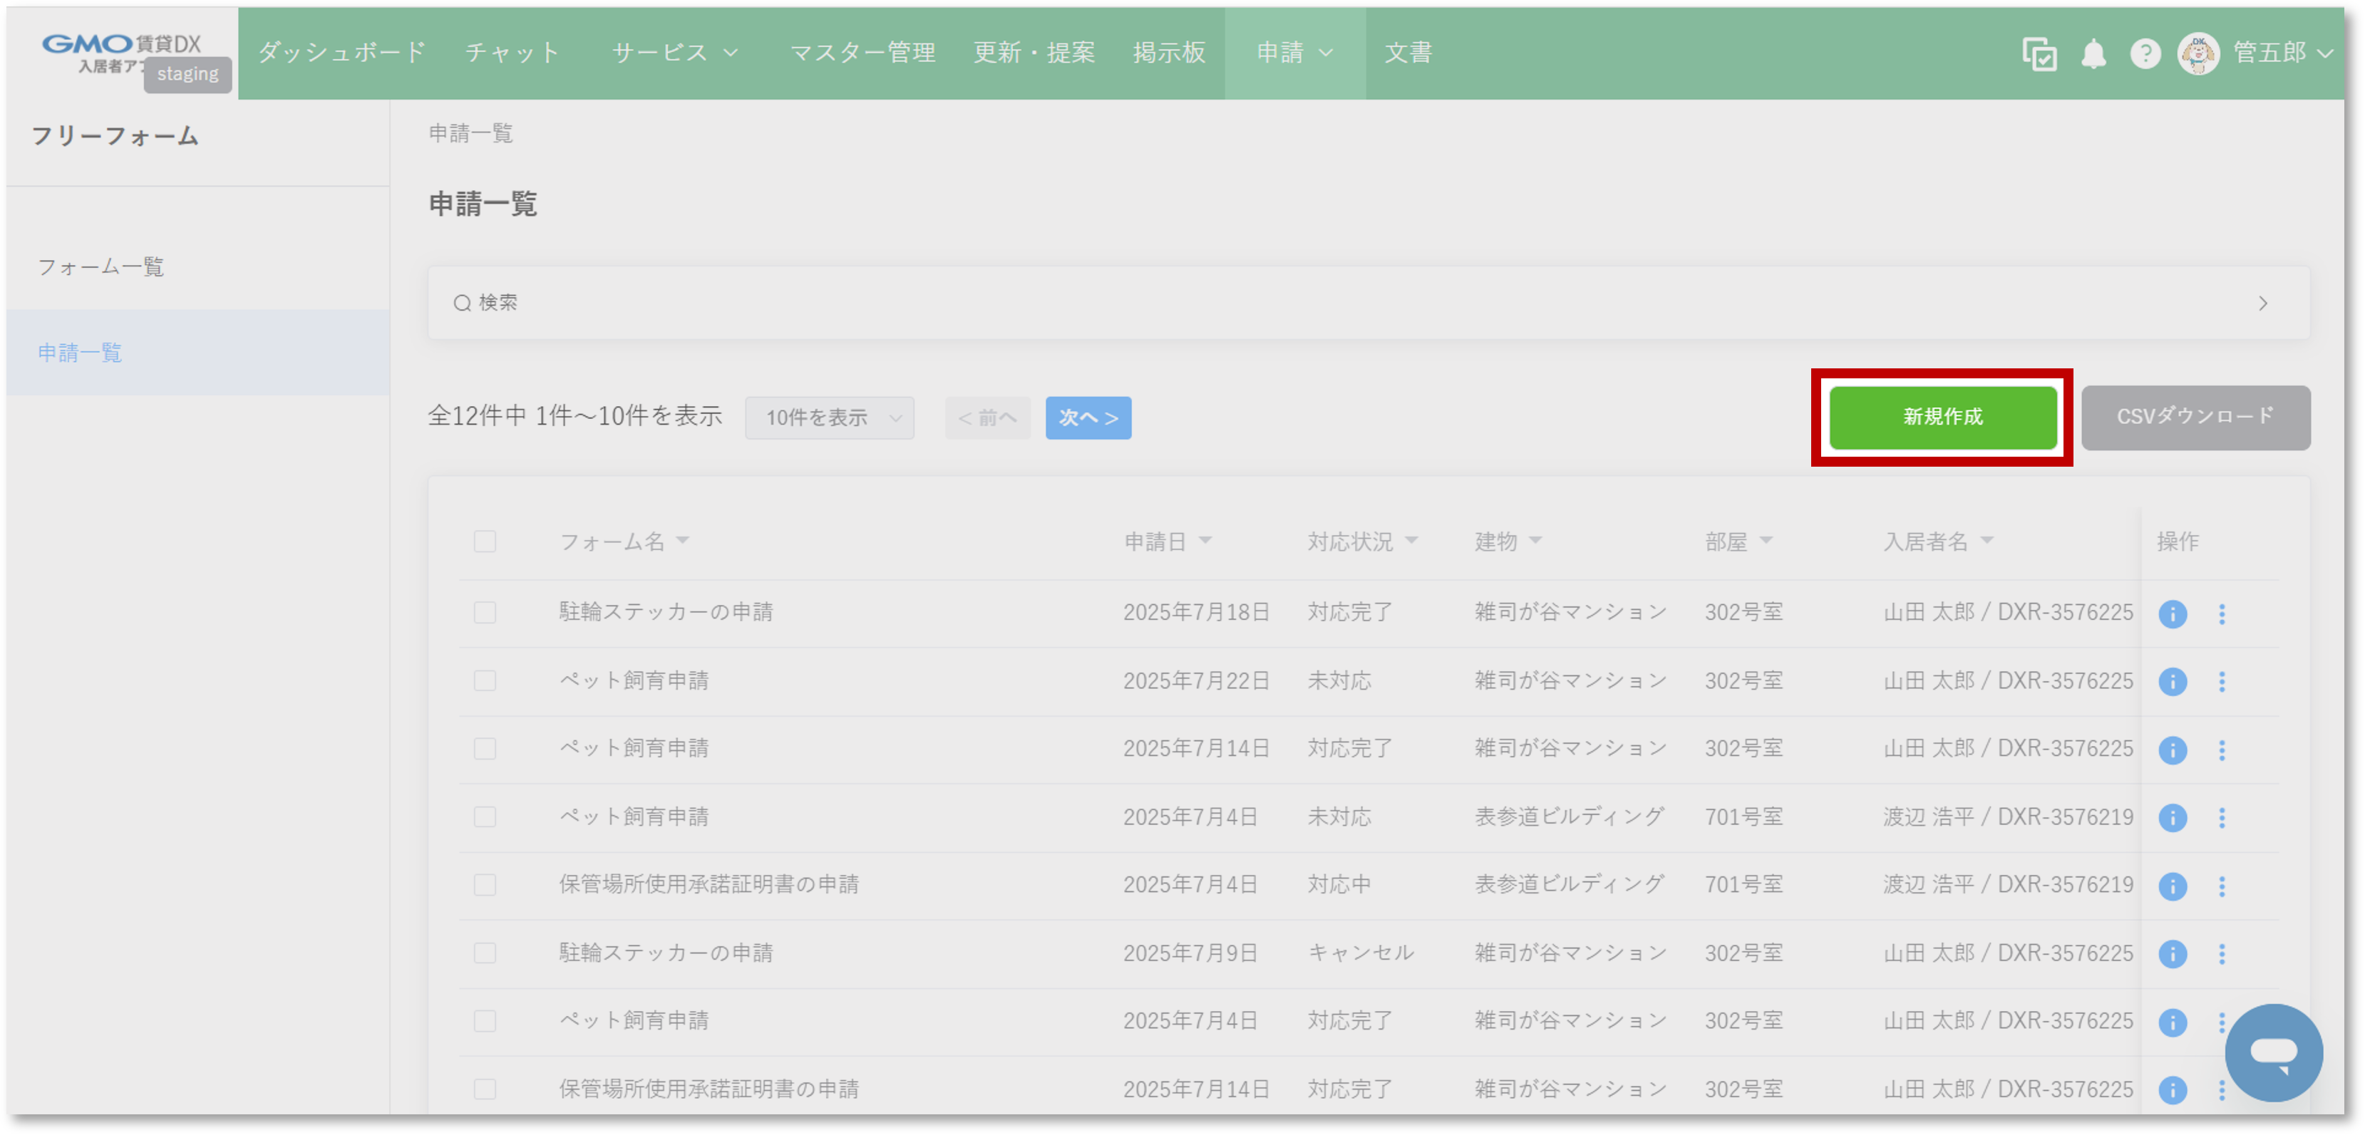
Task: Tick the checkbox for the first ペット飼育申請 row
Action: pyautogui.click(x=485, y=681)
